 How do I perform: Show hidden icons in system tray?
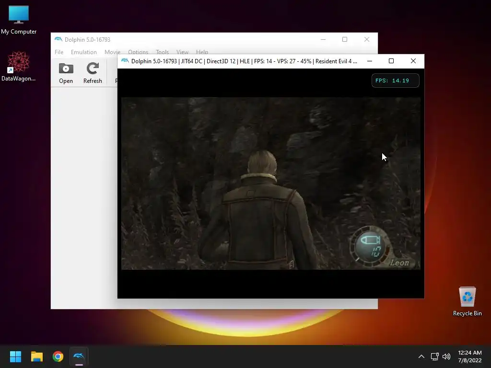click(421, 356)
